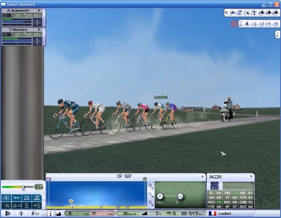Screen dimensions: 281x218
Task: Set race speed to x2
Action: [x=261, y=24]
